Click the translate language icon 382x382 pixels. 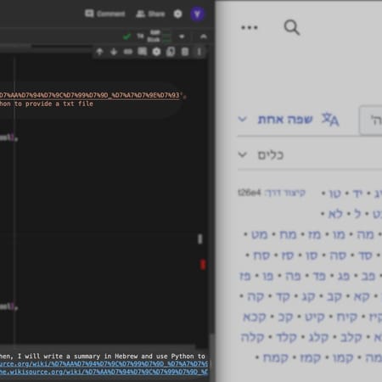tap(330, 120)
